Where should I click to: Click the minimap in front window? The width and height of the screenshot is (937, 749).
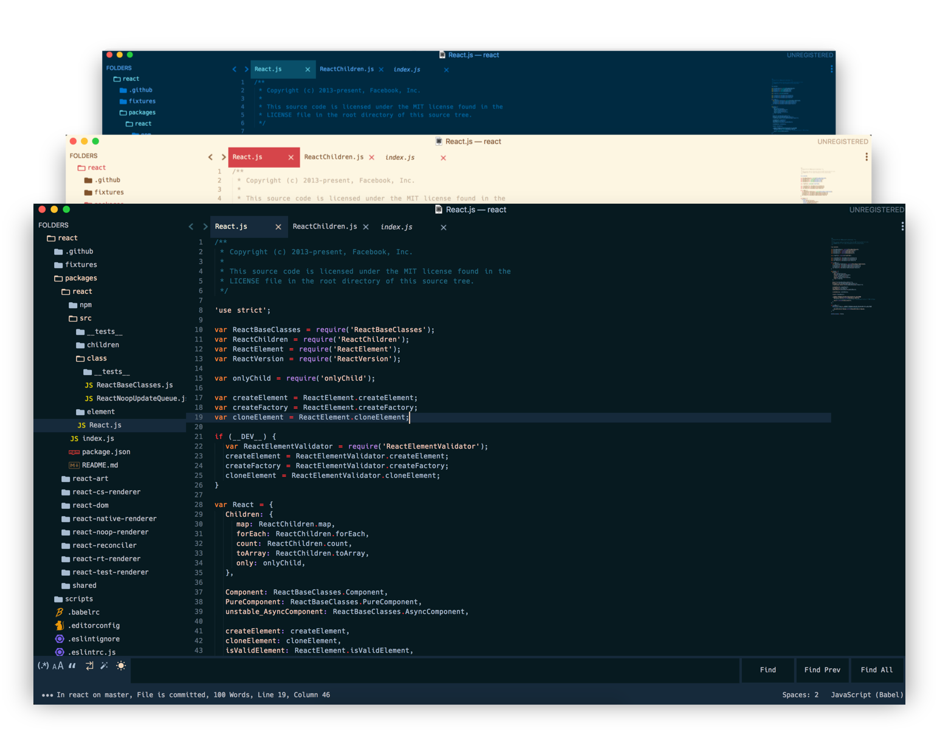coord(853,277)
